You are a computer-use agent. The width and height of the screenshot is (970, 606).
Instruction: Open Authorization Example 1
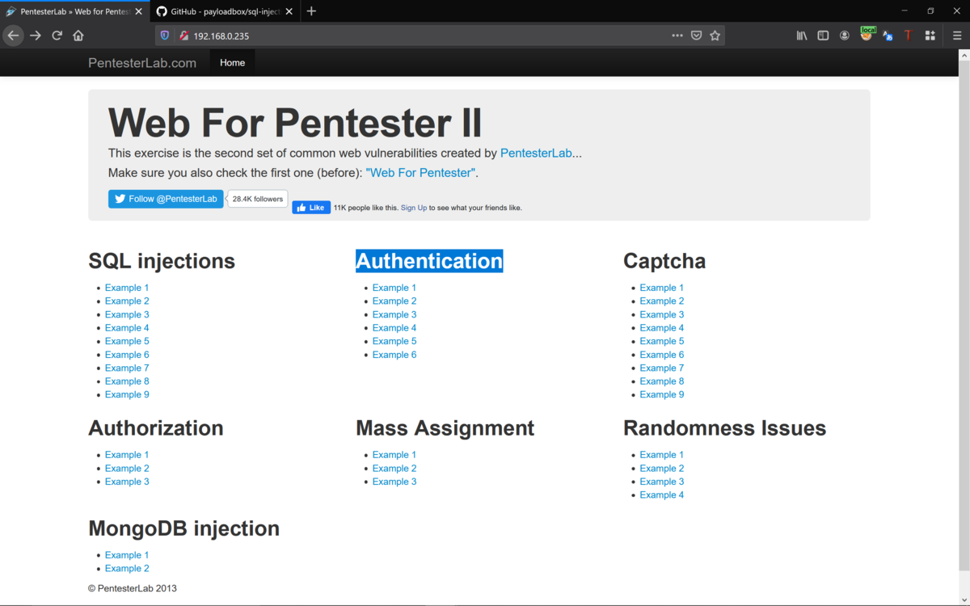[127, 455]
